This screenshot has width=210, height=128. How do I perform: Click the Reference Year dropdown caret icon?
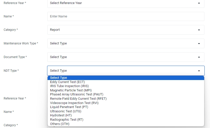tap(199, 3)
